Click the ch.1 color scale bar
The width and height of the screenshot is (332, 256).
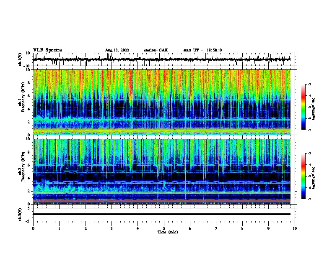[x=303, y=107]
